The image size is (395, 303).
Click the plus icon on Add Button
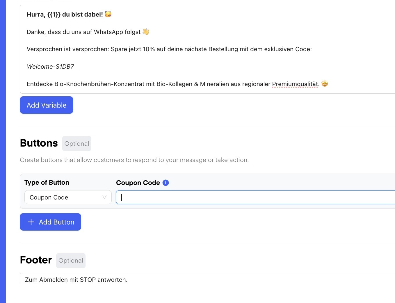point(31,222)
